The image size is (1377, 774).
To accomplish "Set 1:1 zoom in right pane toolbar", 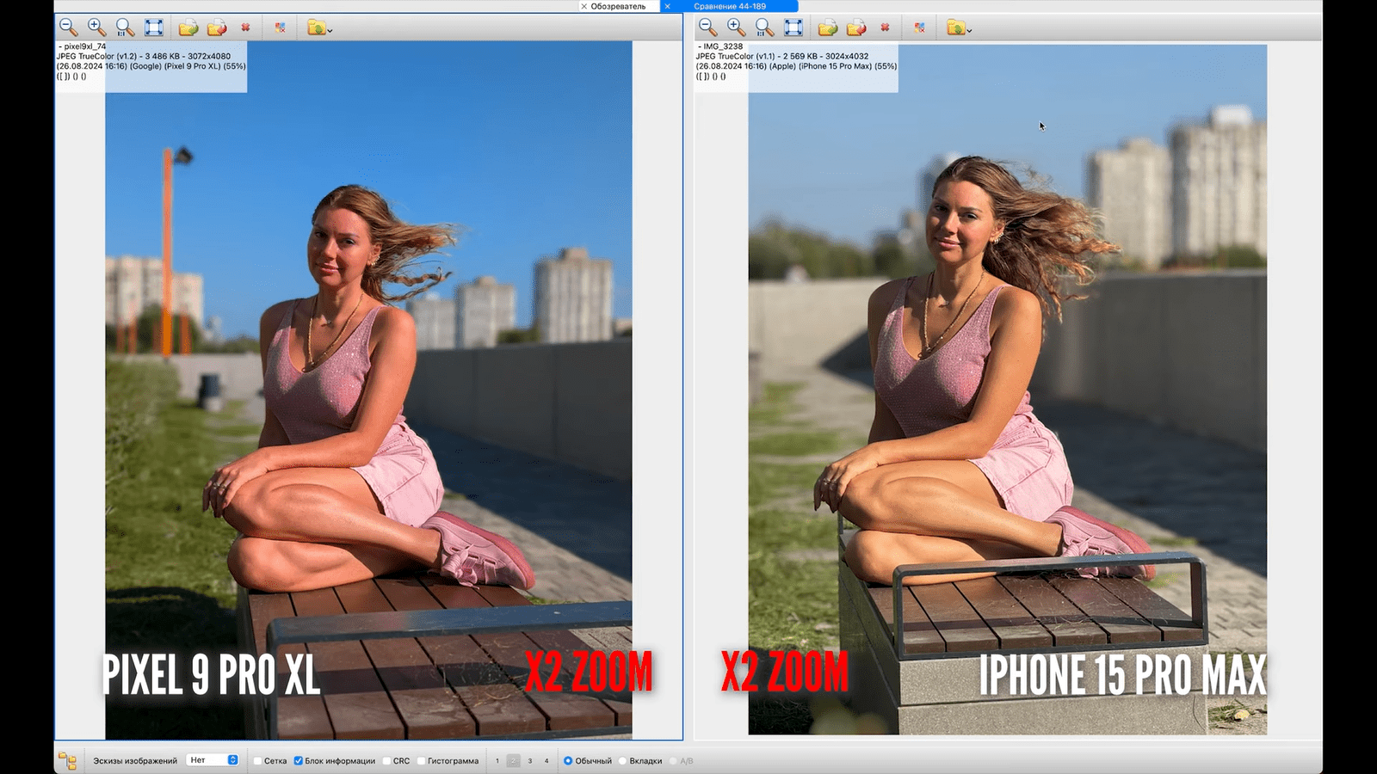I will [765, 28].
